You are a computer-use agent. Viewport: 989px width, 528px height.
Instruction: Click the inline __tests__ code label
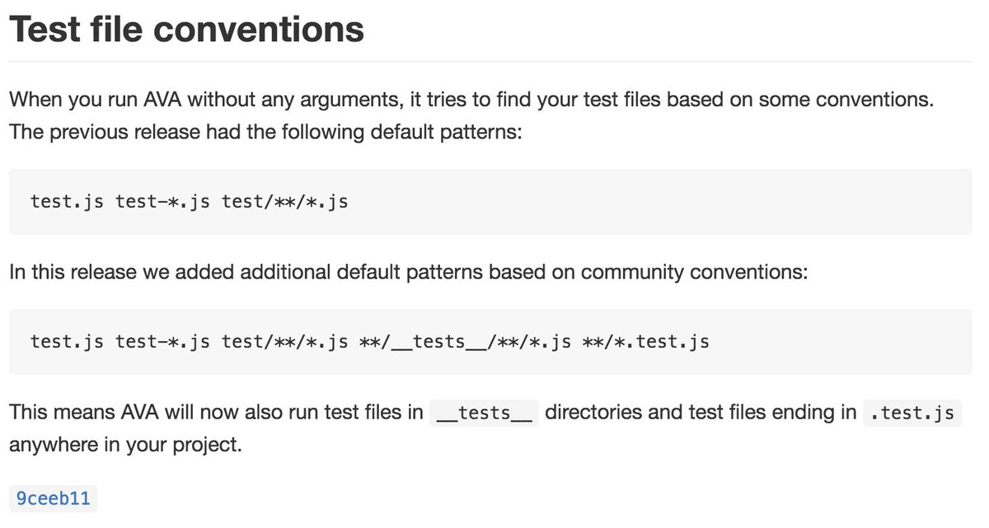coord(485,413)
